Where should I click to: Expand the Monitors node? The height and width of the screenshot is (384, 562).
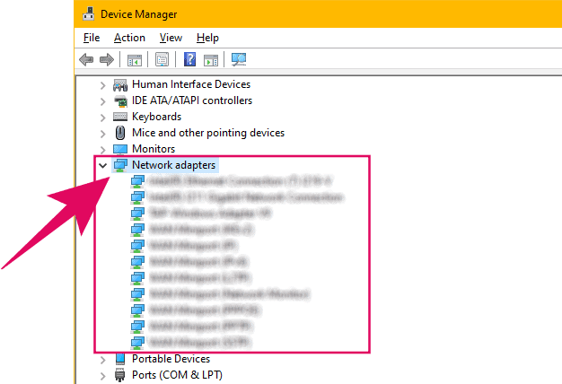(x=103, y=149)
